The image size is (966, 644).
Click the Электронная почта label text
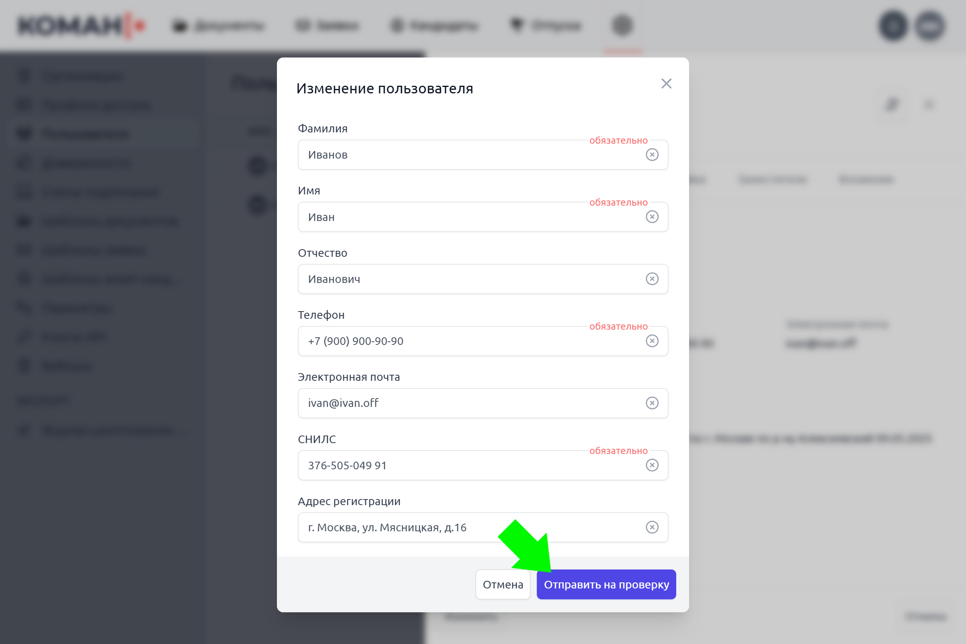(349, 377)
